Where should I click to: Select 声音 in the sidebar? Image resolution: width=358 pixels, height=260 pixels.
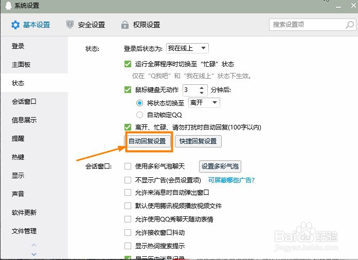click(x=34, y=194)
